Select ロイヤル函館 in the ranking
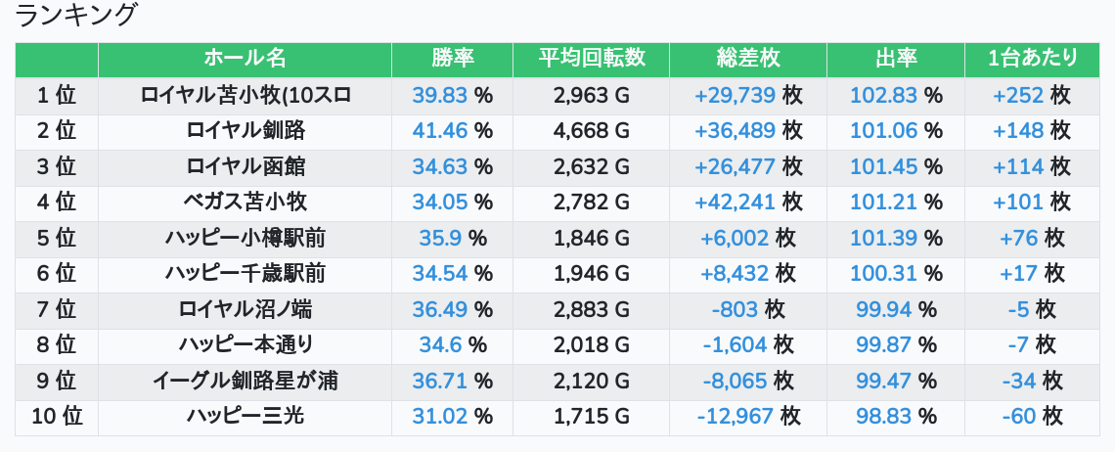The height and width of the screenshot is (452, 1115). pyautogui.click(x=245, y=166)
